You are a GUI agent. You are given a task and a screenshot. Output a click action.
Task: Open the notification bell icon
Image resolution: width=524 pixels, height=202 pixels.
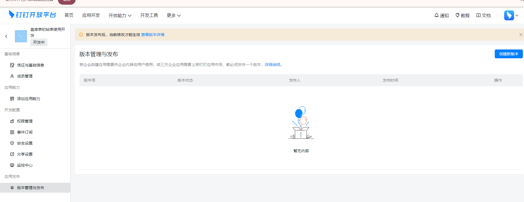437,15
